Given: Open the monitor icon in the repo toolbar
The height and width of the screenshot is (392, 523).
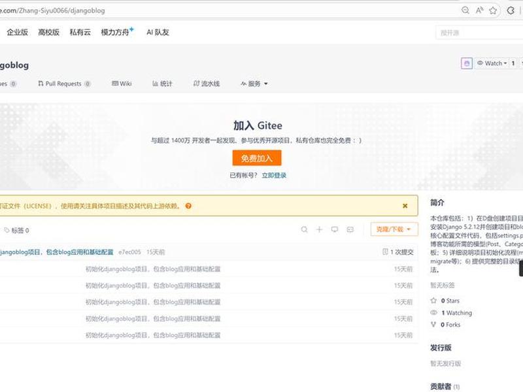Looking at the screenshot, I should point(335,229).
